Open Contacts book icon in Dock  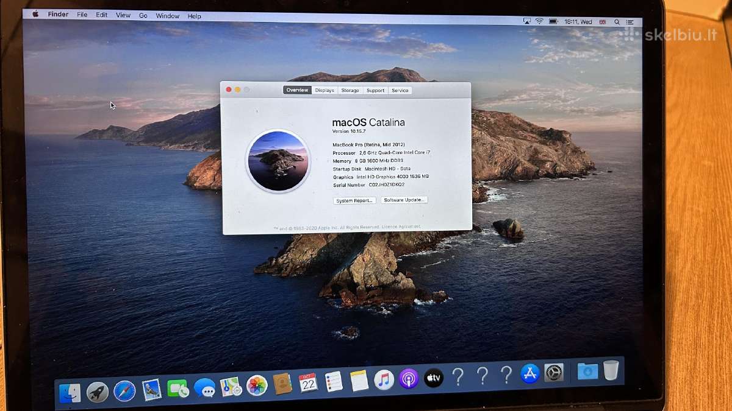[x=282, y=384]
